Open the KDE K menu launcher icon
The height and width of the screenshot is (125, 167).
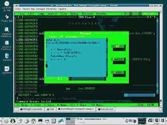6,121
